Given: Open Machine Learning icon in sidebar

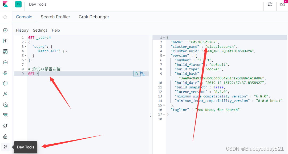Looking at the screenshot, I should tap(5, 83).
